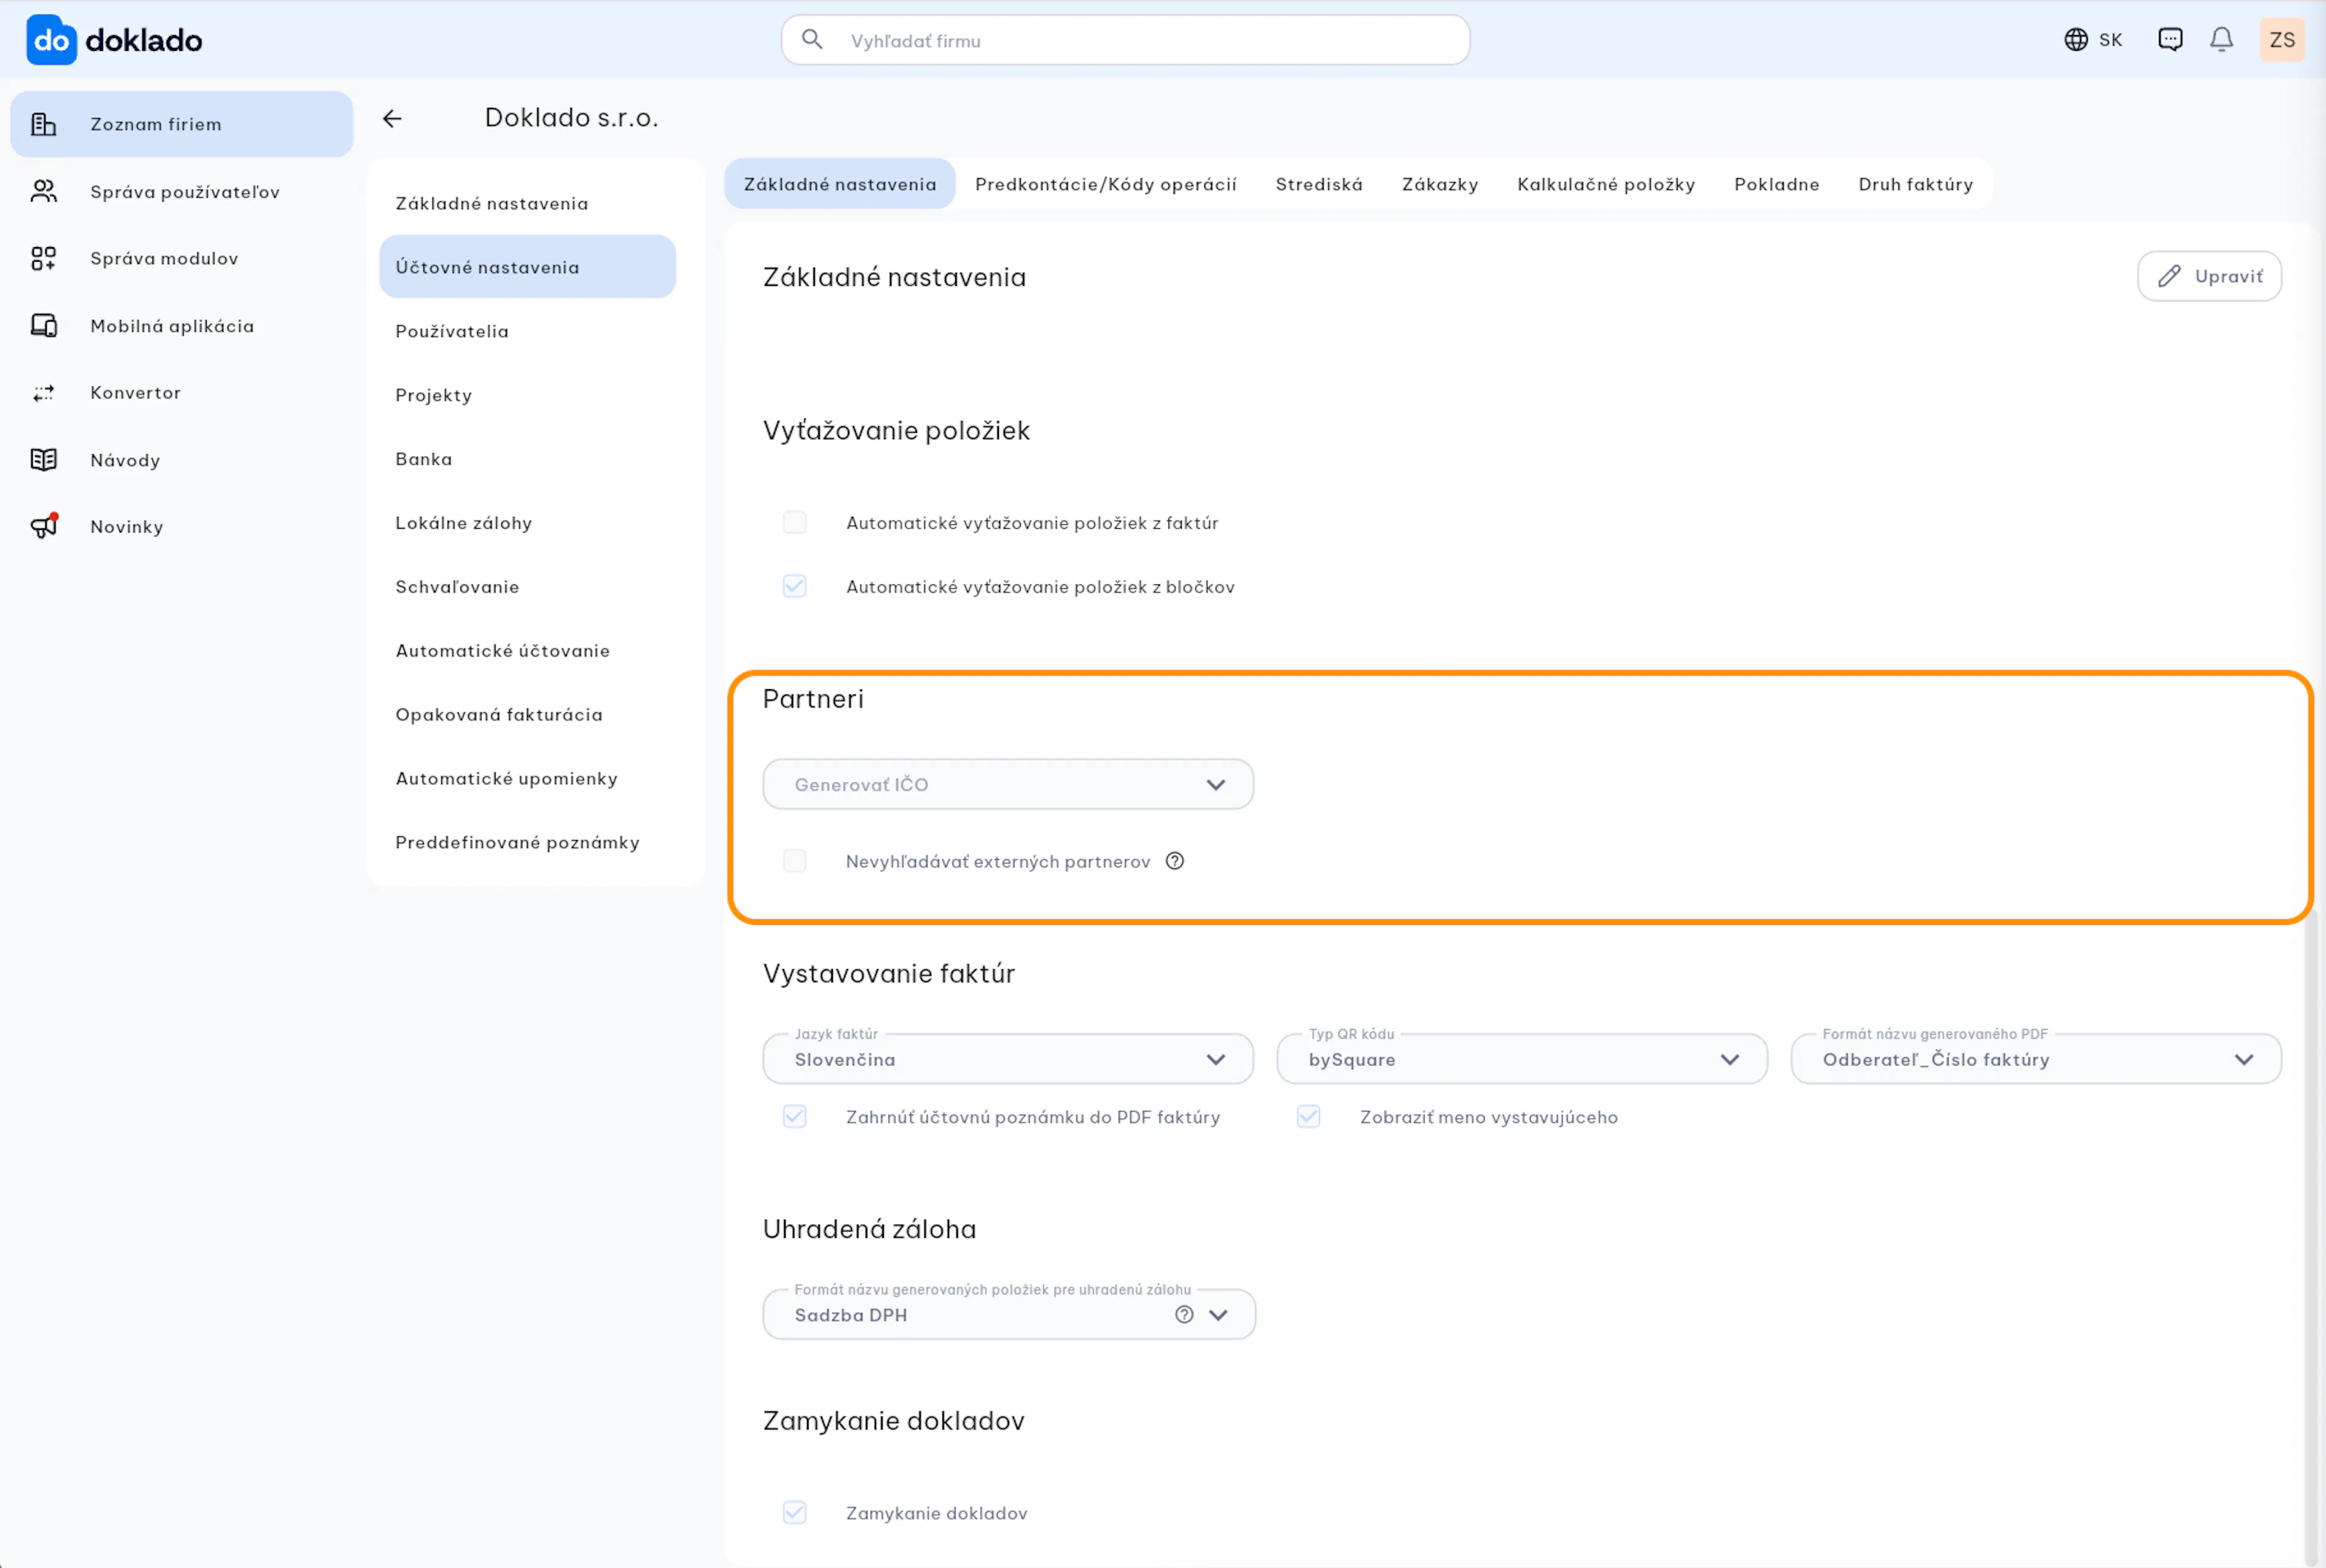Open the Druh faktúry tab
The height and width of the screenshot is (1568, 2326).
[x=1916, y=184]
